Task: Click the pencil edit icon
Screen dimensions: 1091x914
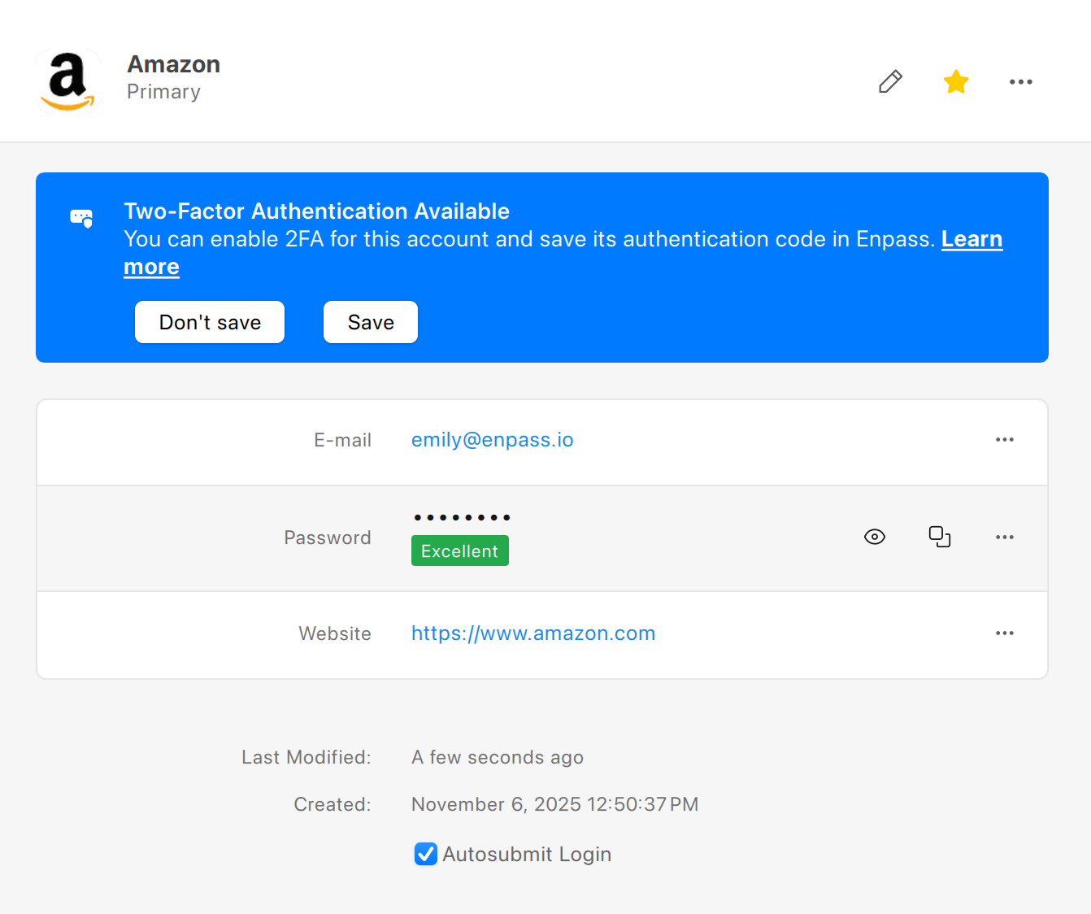Action: 890,81
